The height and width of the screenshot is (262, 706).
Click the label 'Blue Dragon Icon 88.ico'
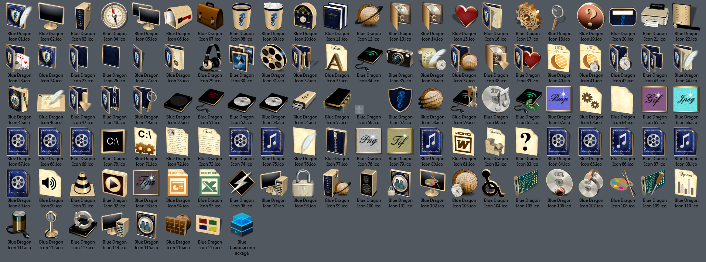tap(686, 161)
